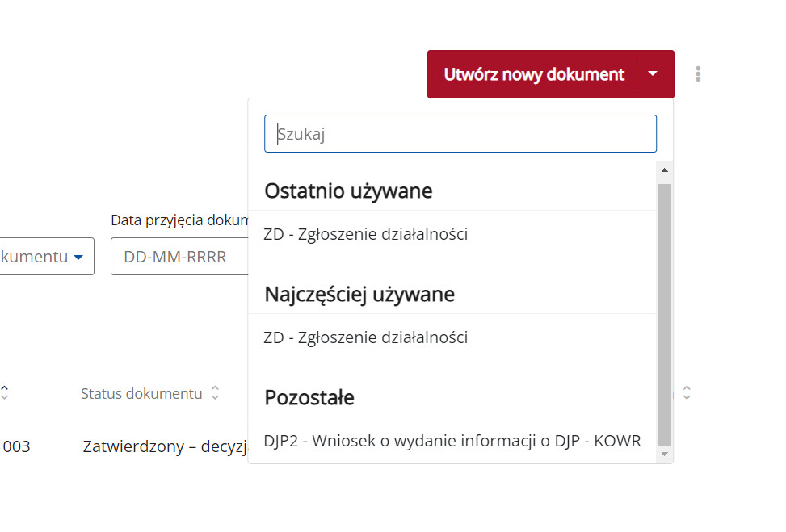Click sort arrows at the table's left edge
The width and height of the screenshot is (786, 532).
tap(5, 393)
